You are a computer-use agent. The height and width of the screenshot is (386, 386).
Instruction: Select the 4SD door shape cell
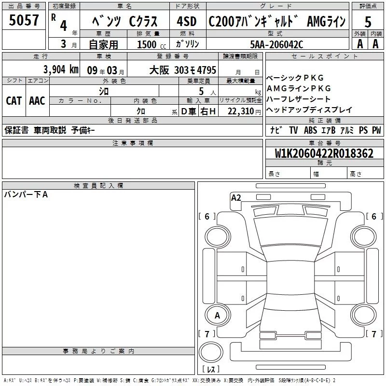pyautogui.click(x=186, y=22)
